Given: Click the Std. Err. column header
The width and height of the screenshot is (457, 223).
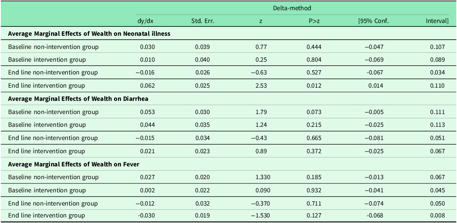Looking at the screenshot, I should point(203,21).
